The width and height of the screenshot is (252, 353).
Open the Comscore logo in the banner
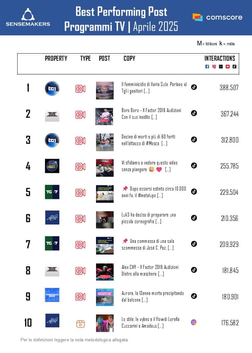click(217, 17)
